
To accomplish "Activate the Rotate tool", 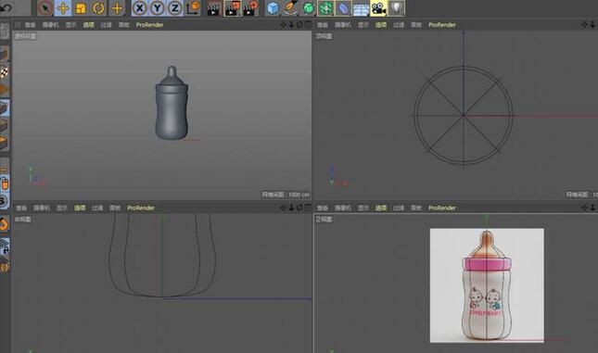I will click(x=98, y=8).
